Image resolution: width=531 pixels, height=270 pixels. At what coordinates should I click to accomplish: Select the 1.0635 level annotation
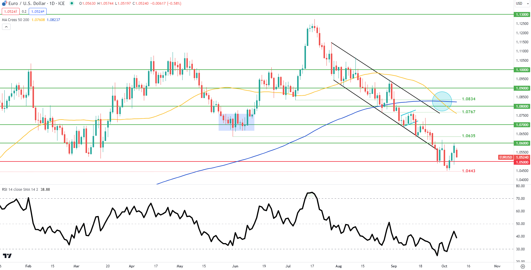click(469, 136)
